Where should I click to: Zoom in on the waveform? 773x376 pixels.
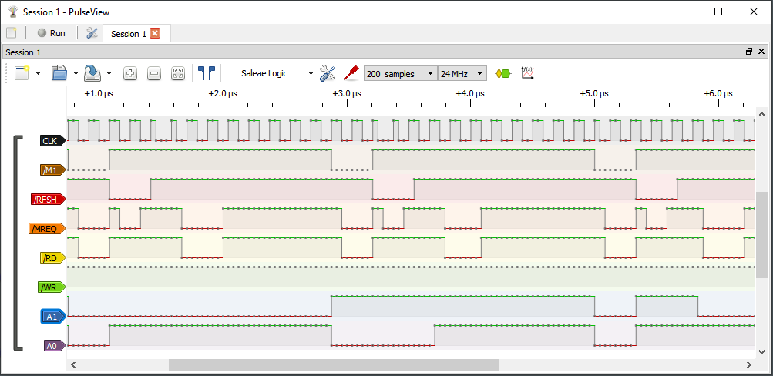point(129,73)
